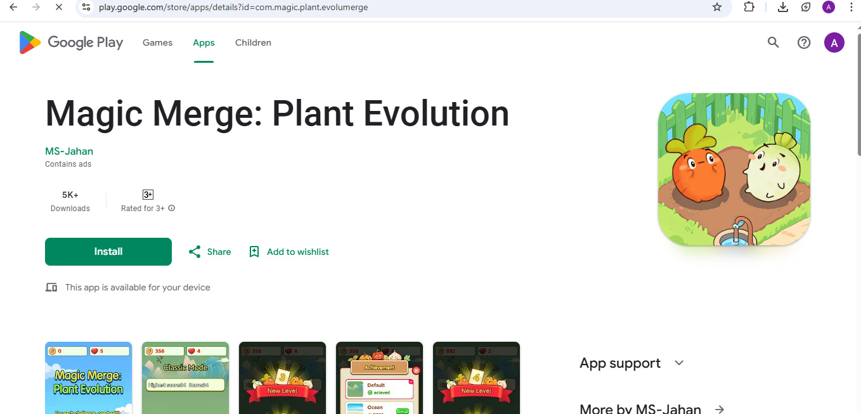The height and width of the screenshot is (414, 861).
Task: Bookmark this page with the star icon
Action: tap(717, 7)
